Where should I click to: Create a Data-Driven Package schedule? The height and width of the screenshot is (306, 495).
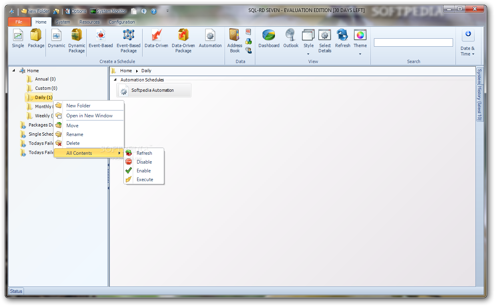coord(183,41)
